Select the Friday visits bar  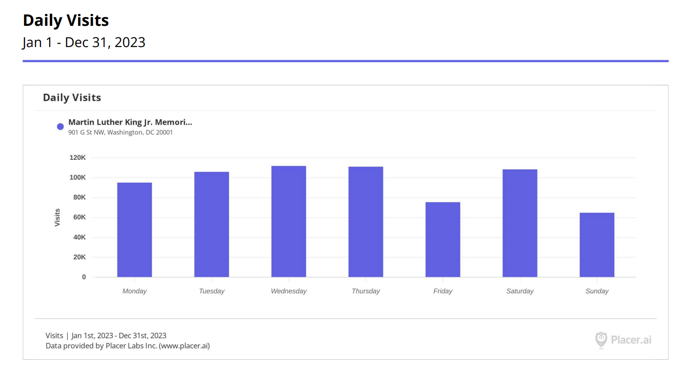[x=443, y=239]
